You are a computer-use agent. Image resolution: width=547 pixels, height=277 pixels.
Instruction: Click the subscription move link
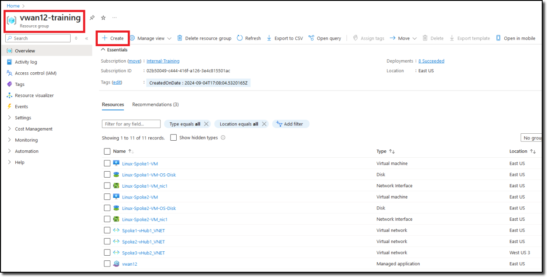[134, 61]
